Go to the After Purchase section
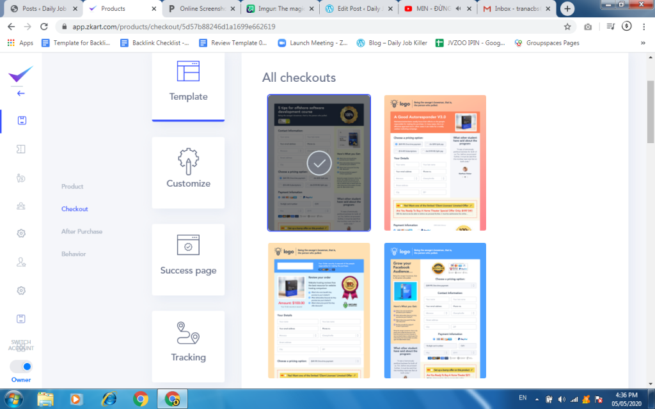The image size is (655, 409). point(82,231)
